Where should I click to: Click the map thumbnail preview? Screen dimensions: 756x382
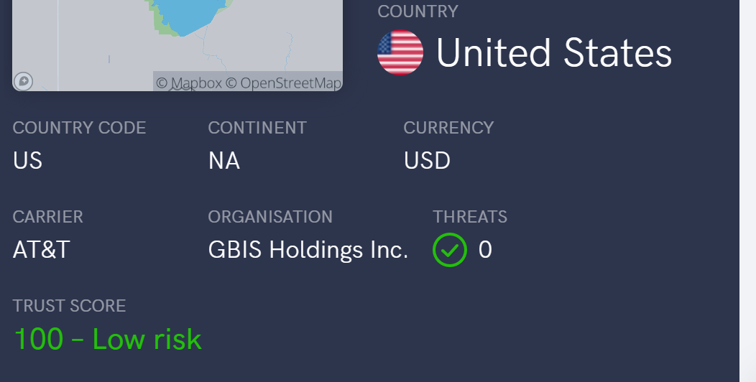[178, 45]
